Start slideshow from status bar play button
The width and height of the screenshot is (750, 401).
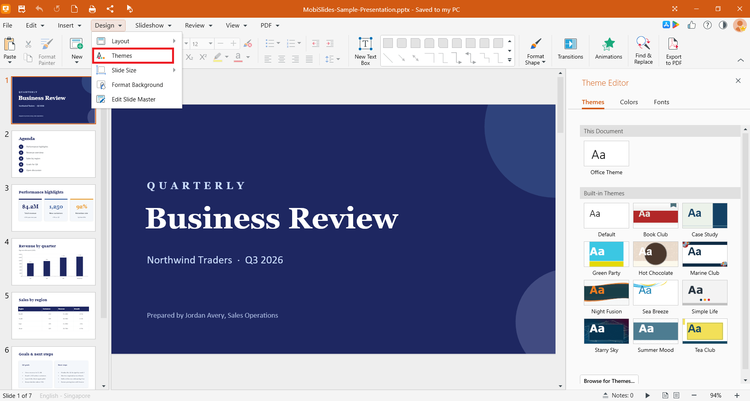(x=648, y=395)
